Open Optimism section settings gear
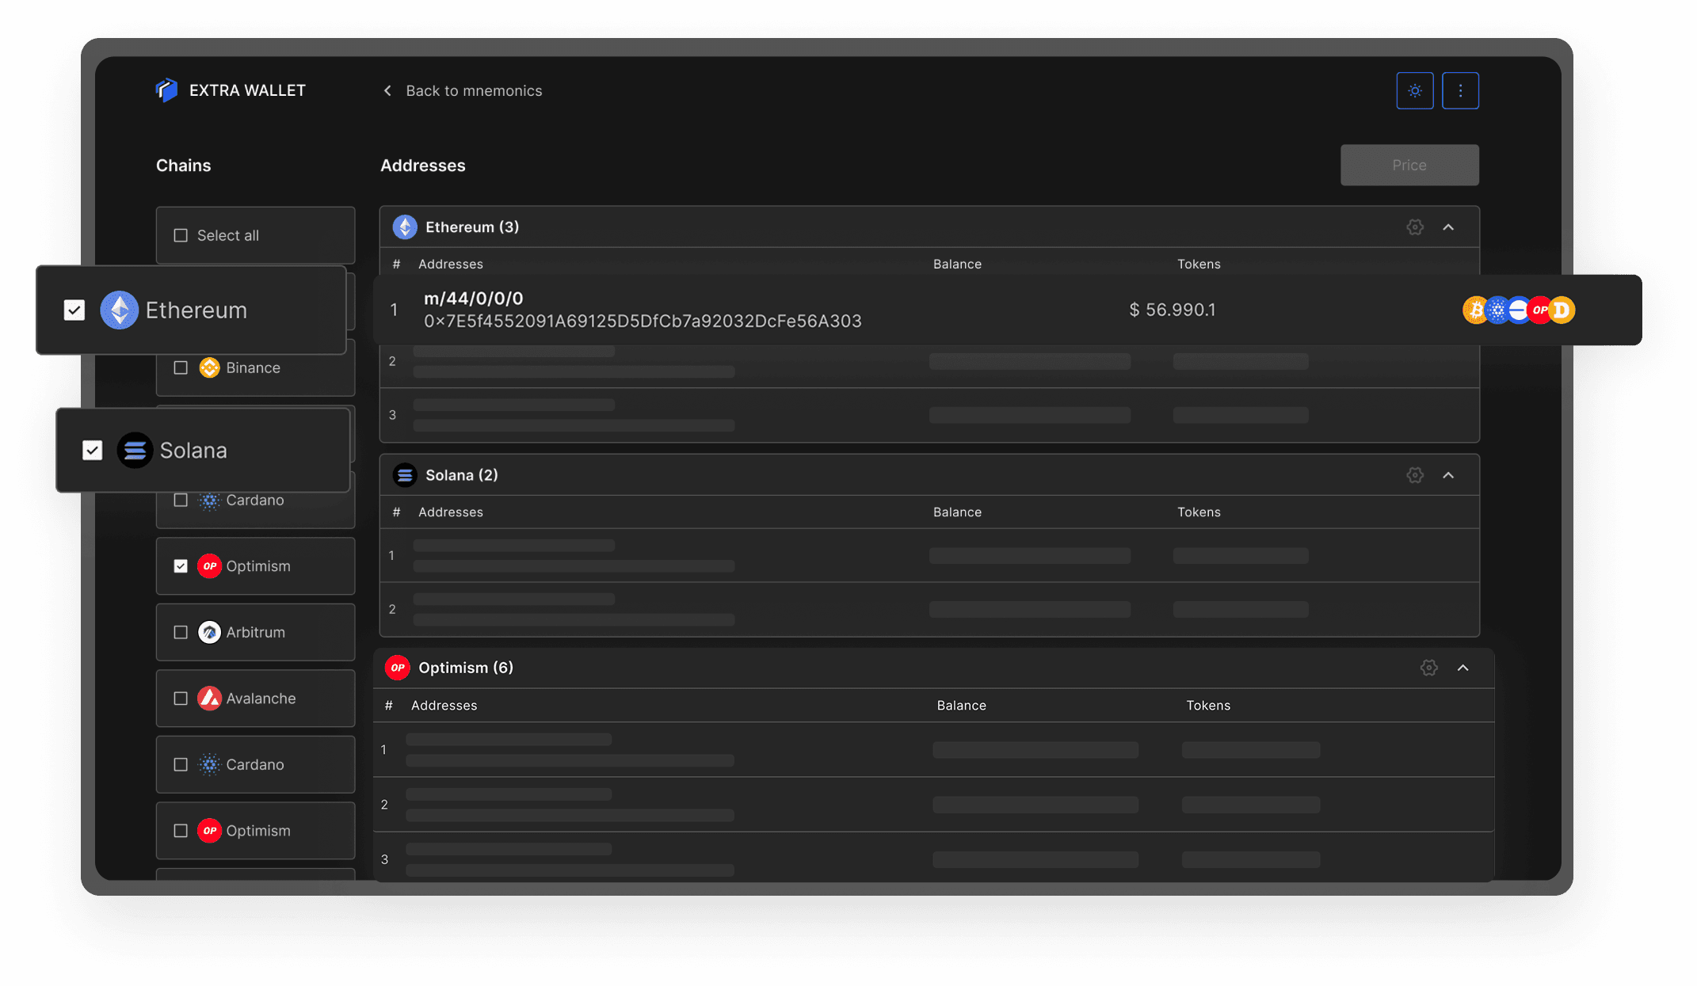Screen dimensions: 1697x986 click(1428, 668)
